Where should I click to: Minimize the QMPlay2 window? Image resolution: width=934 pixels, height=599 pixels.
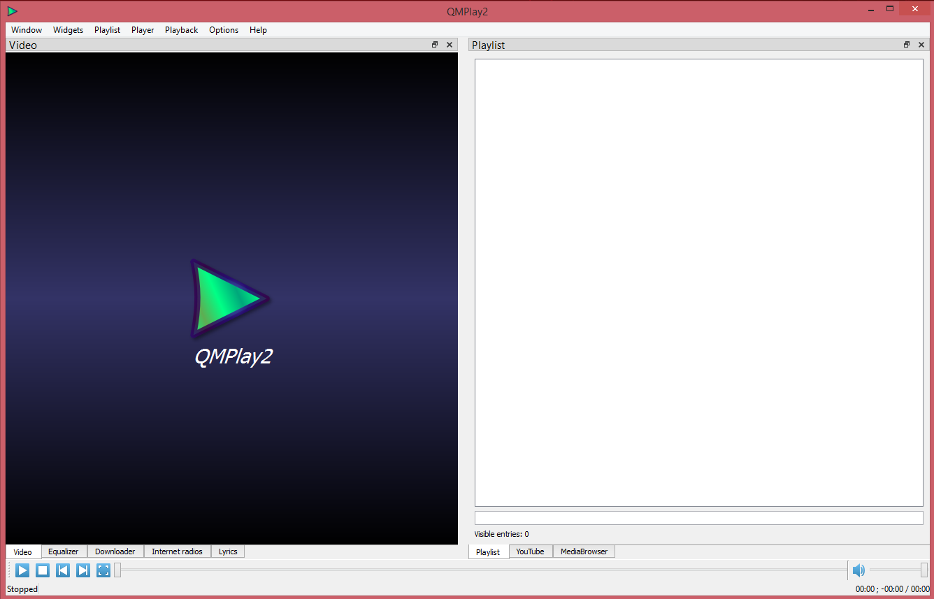tap(871, 9)
